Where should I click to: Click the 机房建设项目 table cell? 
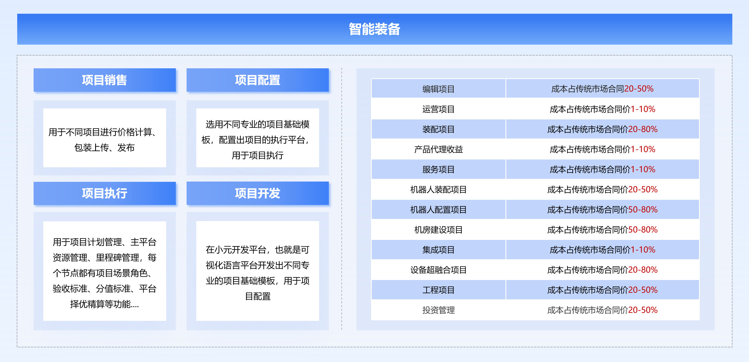pos(438,229)
